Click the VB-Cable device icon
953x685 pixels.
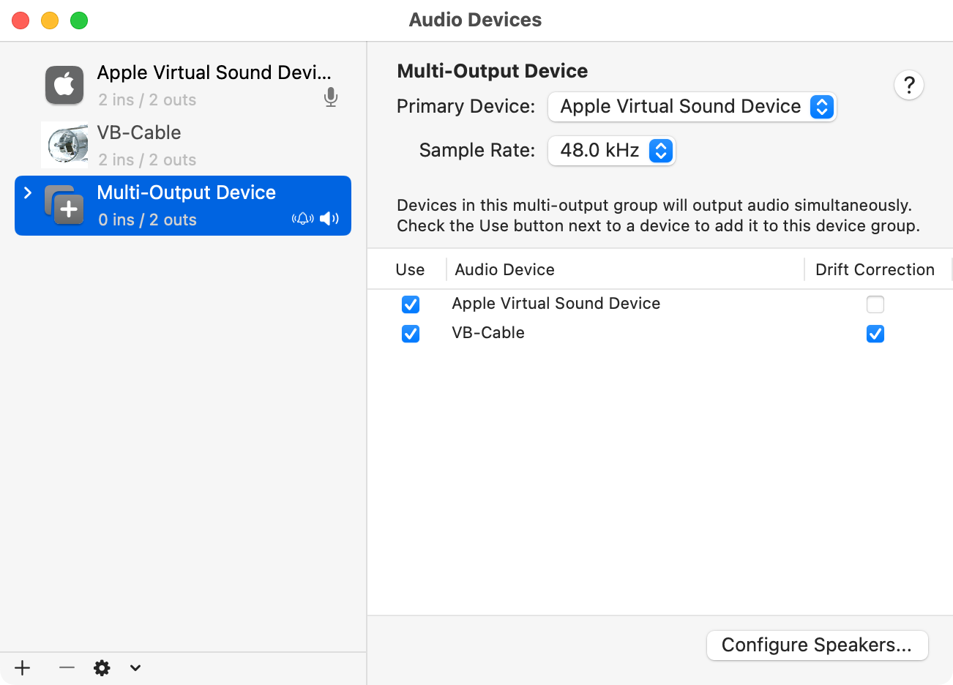tap(64, 145)
